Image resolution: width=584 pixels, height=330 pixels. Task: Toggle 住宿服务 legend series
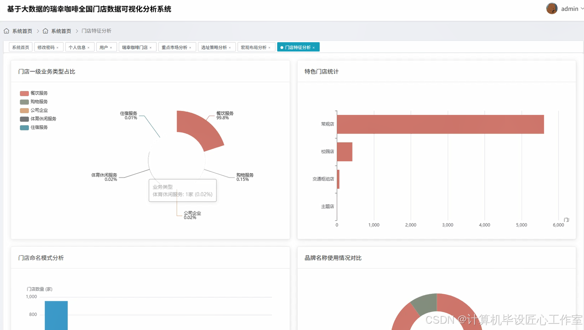pyautogui.click(x=34, y=128)
